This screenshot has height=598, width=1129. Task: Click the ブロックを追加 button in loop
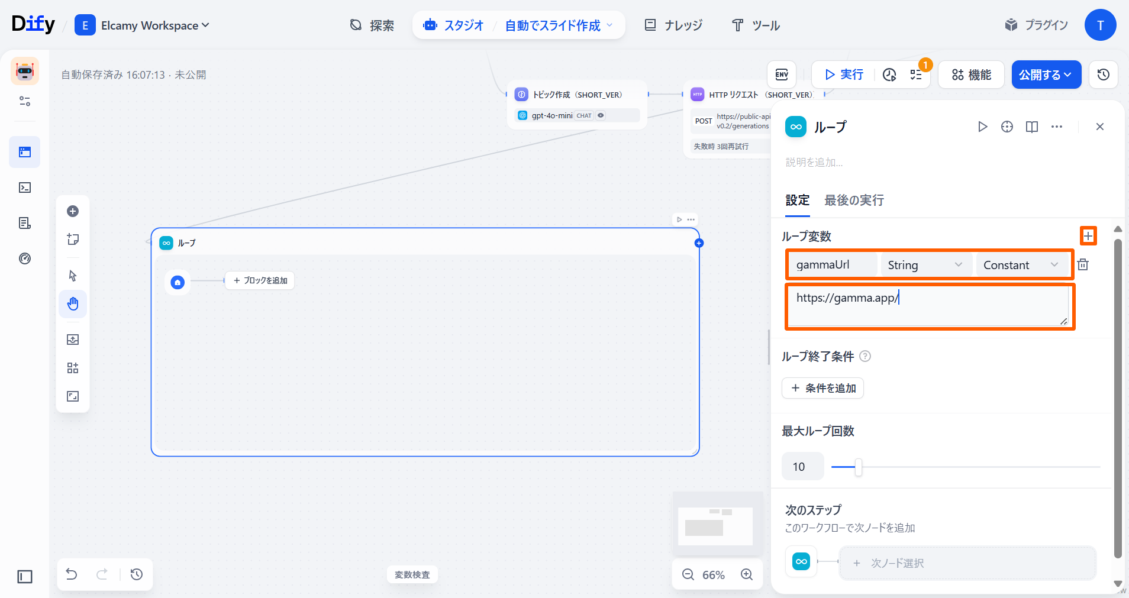pyautogui.click(x=260, y=280)
